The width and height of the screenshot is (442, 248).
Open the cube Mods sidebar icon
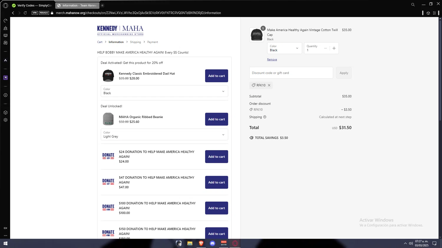tap(5, 113)
